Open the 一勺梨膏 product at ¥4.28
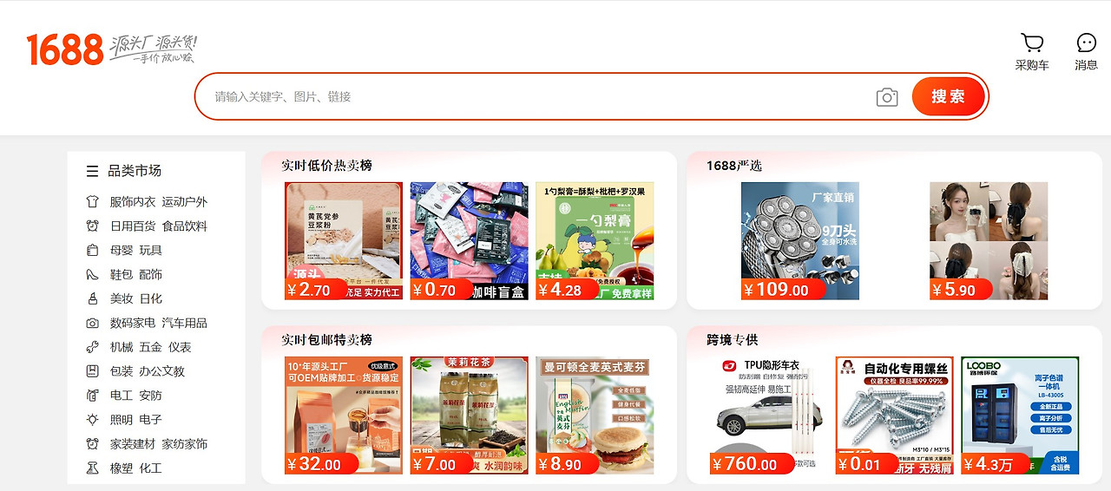1111x491 pixels. click(595, 241)
